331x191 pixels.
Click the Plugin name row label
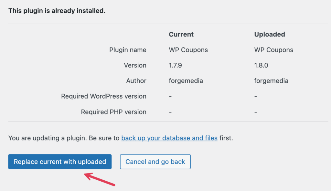pos(128,50)
